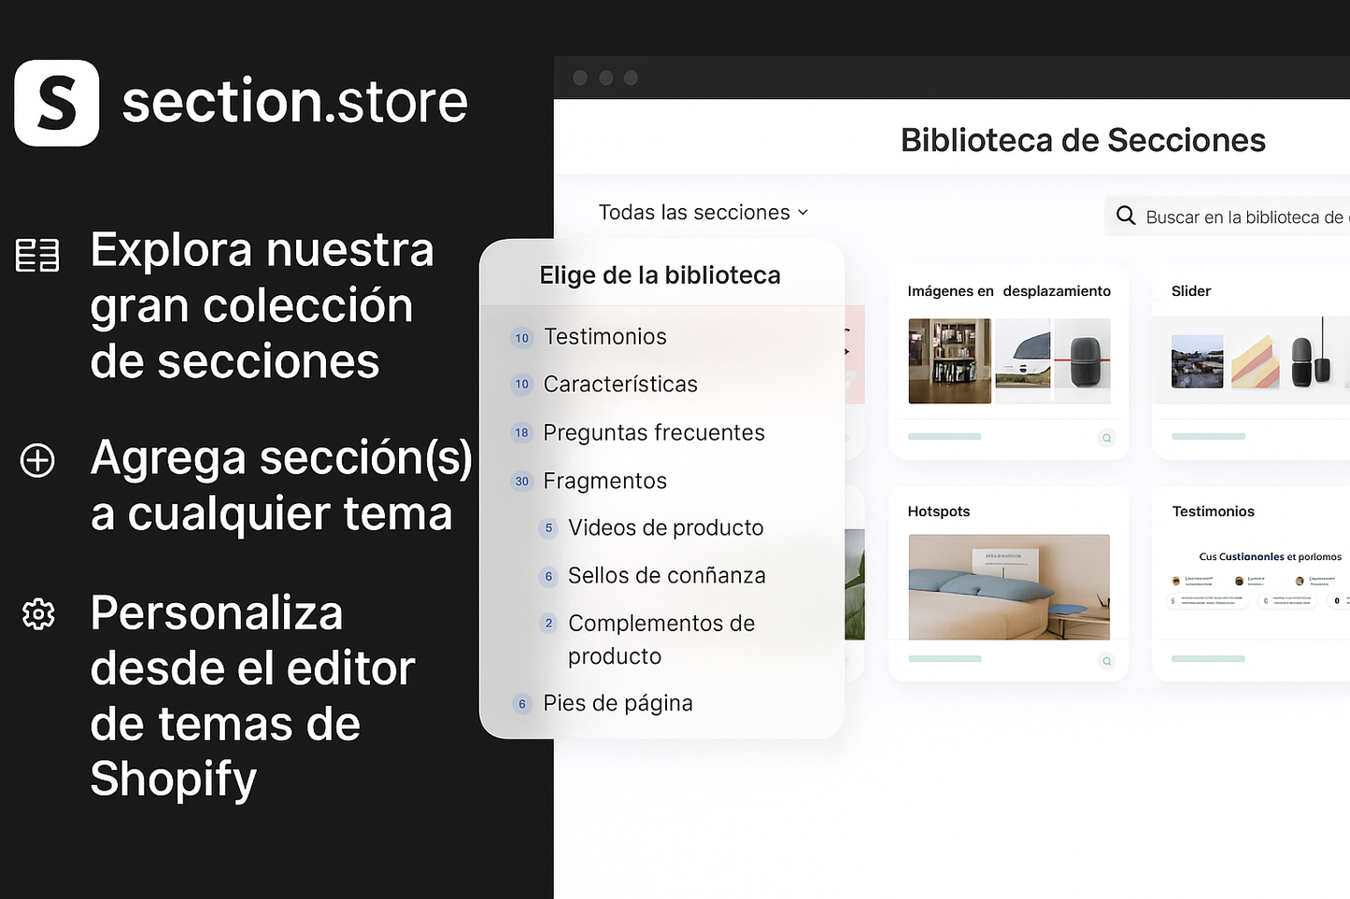Open the Todas las secciones dropdown

pyautogui.click(x=703, y=213)
